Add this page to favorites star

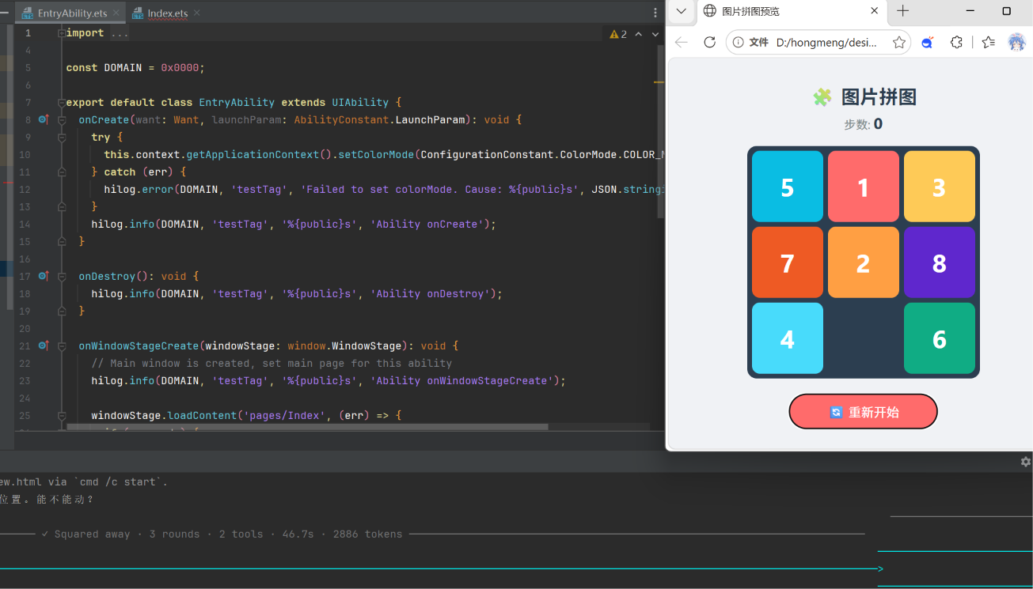899,43
